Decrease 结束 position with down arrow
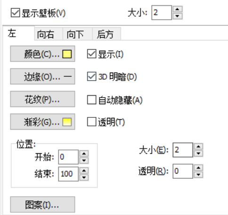Image resolution: width=228 pixels, height=215 pixels. [x=84, y=177]
